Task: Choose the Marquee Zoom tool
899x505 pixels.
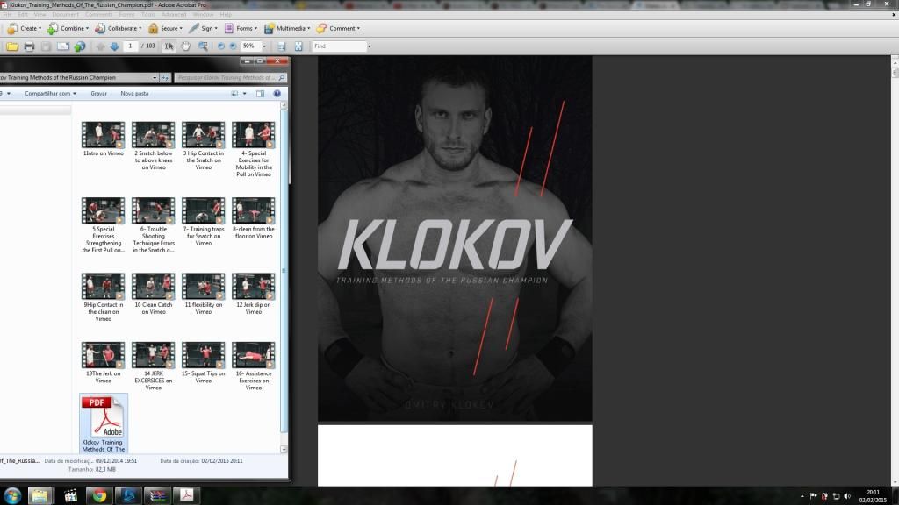Action: coord(203,46)
